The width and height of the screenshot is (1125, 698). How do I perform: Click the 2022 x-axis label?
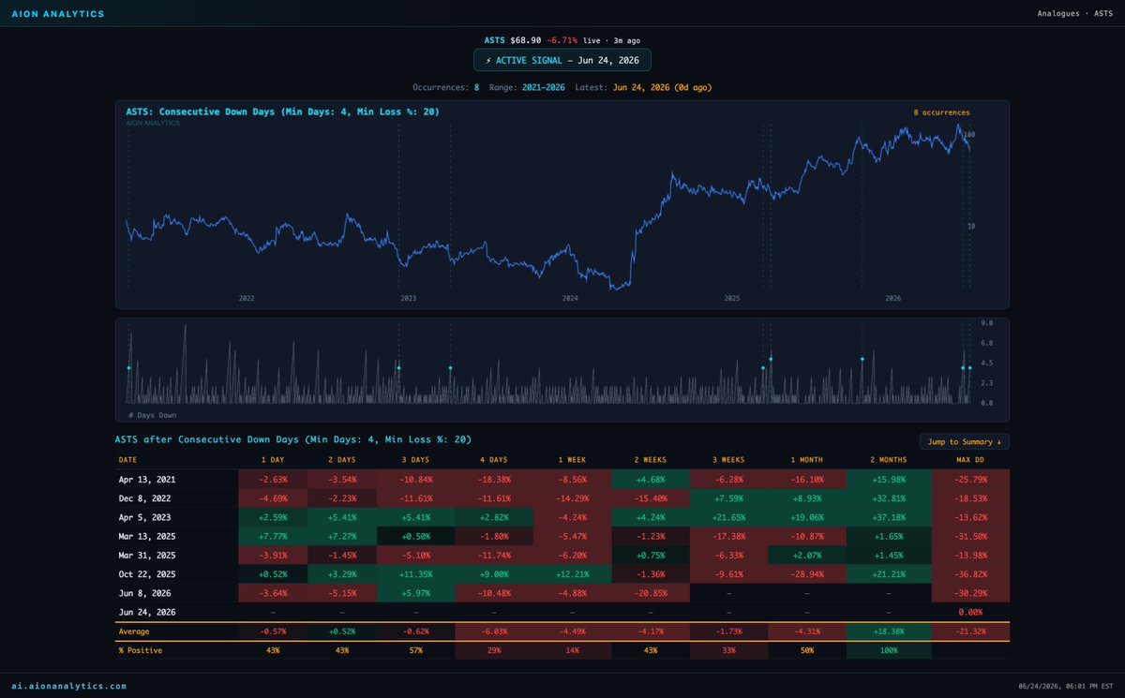[x=247, y=298]
